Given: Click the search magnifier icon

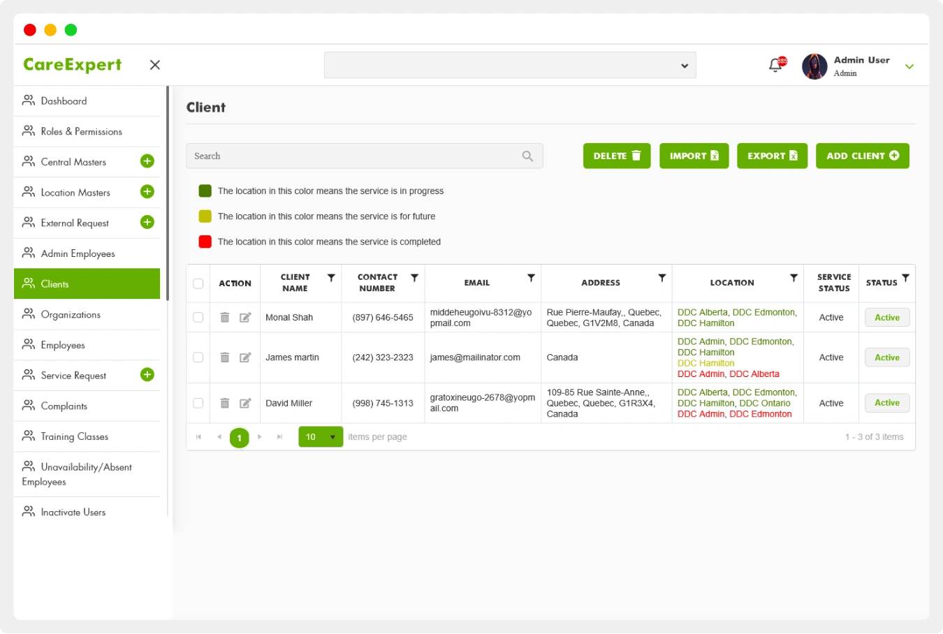Looking at the screenshot, I should 527,156.
